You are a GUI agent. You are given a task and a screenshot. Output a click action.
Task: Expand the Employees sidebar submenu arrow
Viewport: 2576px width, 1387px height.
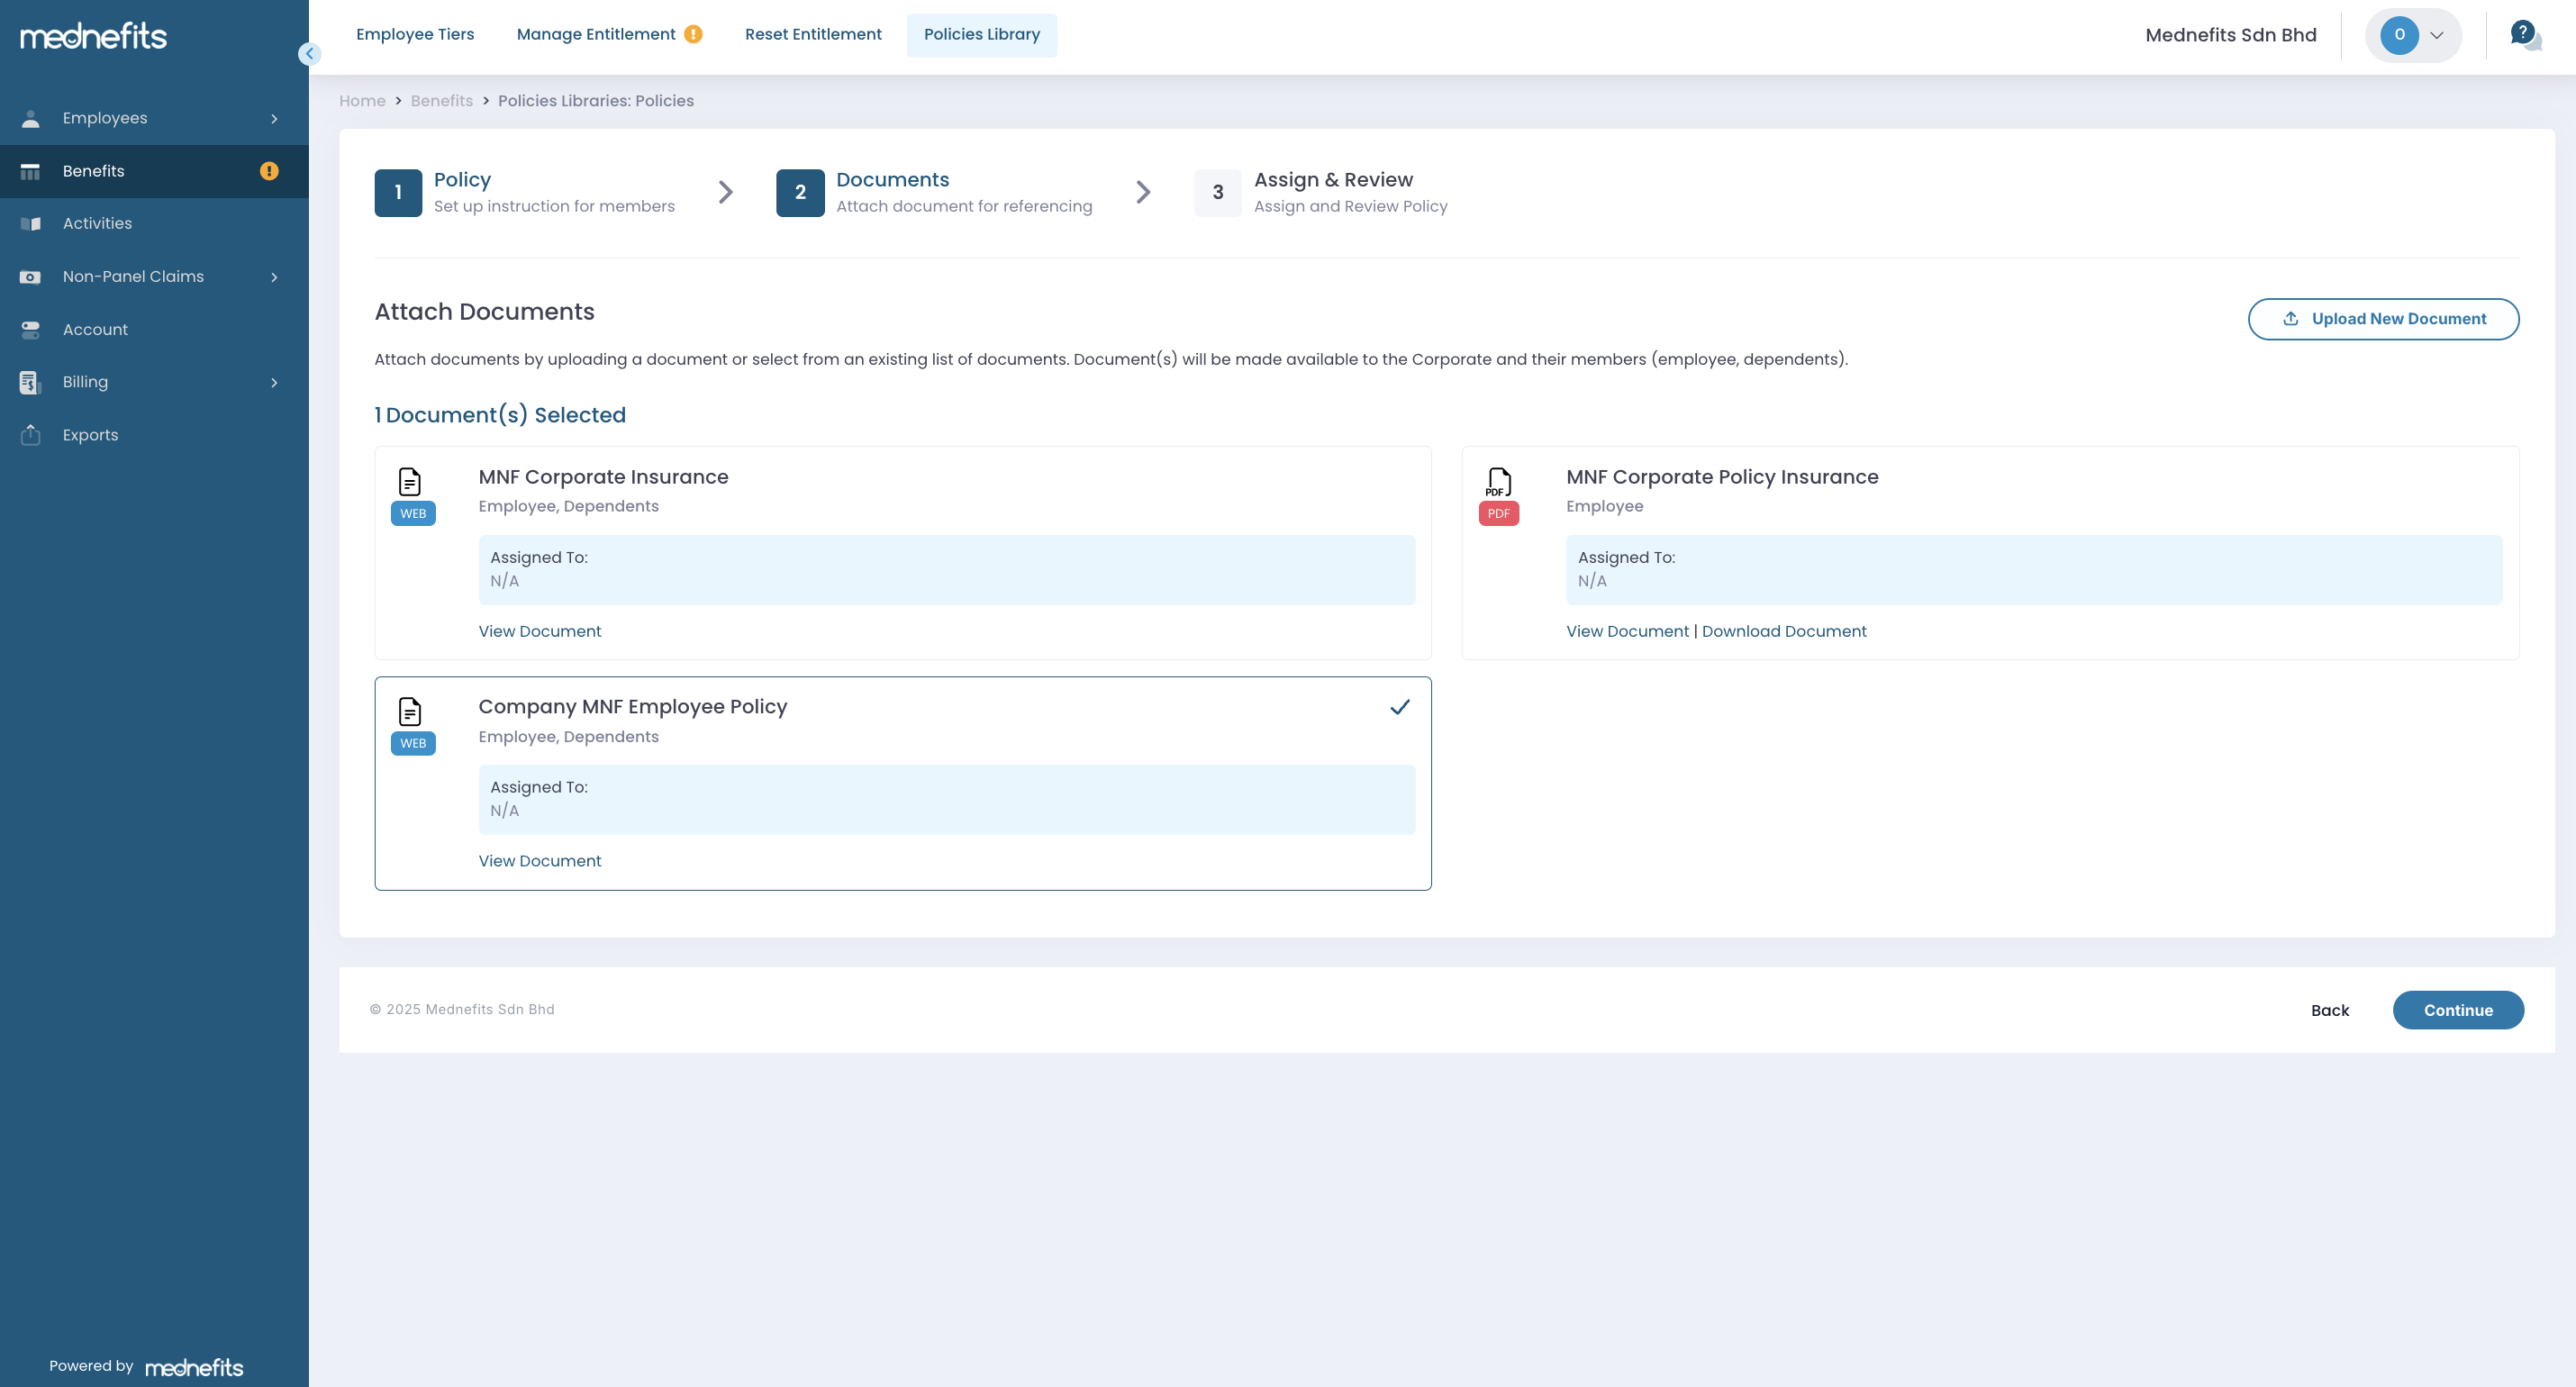[274, 119]
